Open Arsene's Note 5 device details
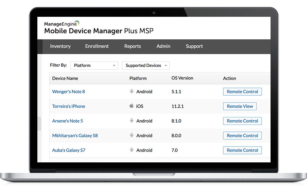 click(67, 121)
